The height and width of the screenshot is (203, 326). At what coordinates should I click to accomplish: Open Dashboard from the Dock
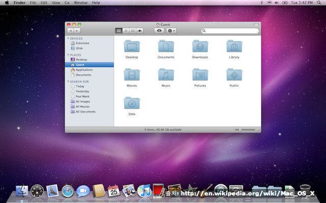point(37,191)
